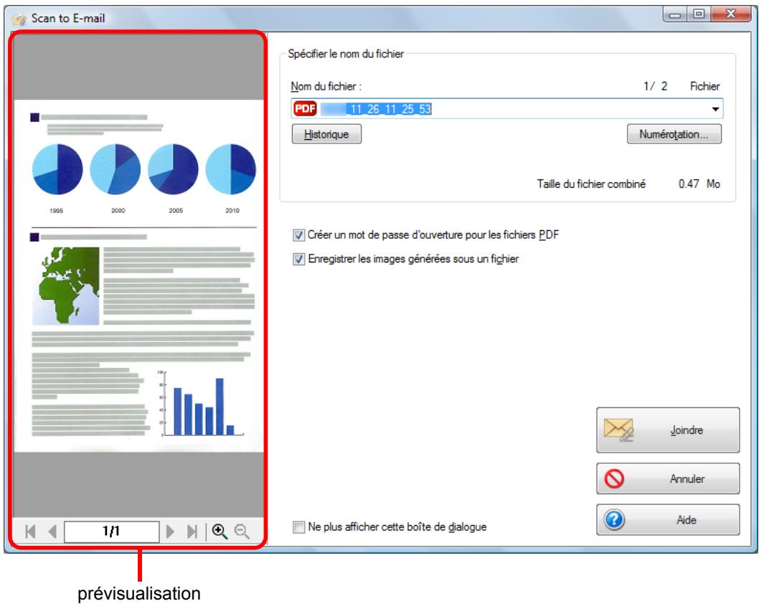Click the 'Taille du fichier combiné' label
The height and width of the screenshot is (606, 764).
[591, 184]
